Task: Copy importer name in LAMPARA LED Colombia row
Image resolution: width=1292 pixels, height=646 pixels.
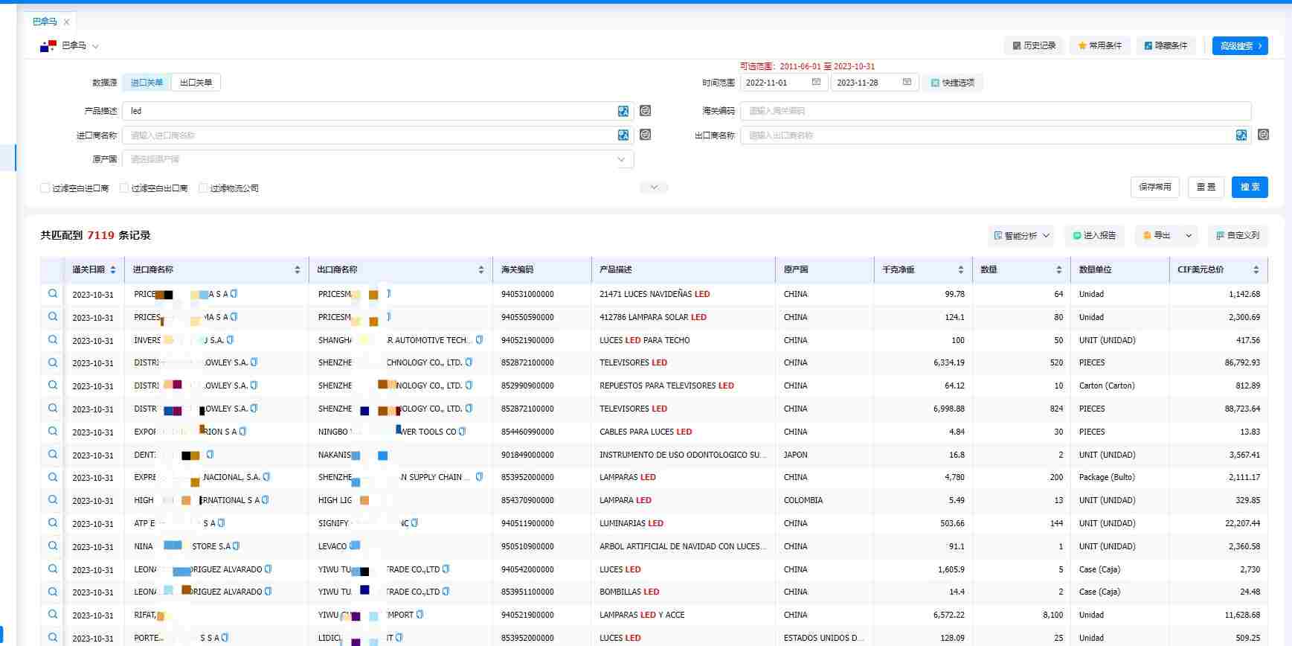Action: click(x=266, y=500)
